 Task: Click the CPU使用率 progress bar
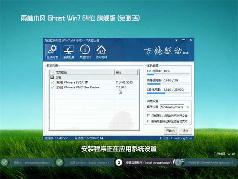click(168, 75)
